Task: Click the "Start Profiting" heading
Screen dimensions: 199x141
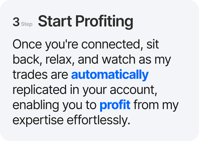Action: [x=86, y=22]
